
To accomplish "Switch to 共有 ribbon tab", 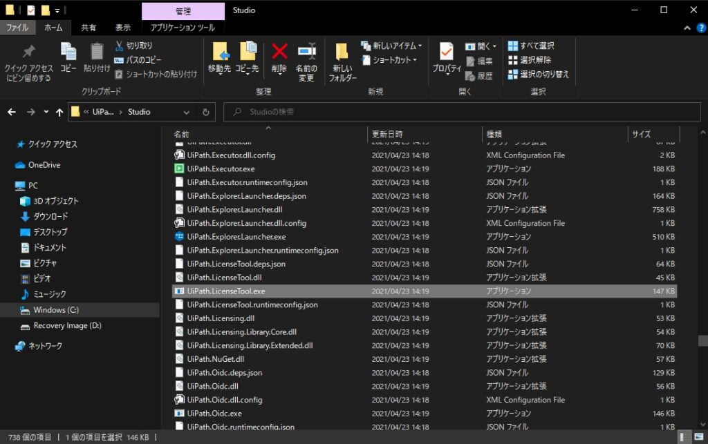I will tap(88, 28).
